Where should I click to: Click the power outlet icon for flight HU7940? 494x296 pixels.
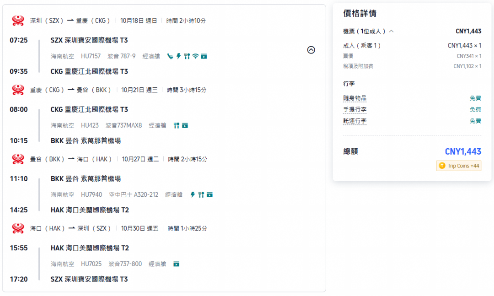point(193,194)
